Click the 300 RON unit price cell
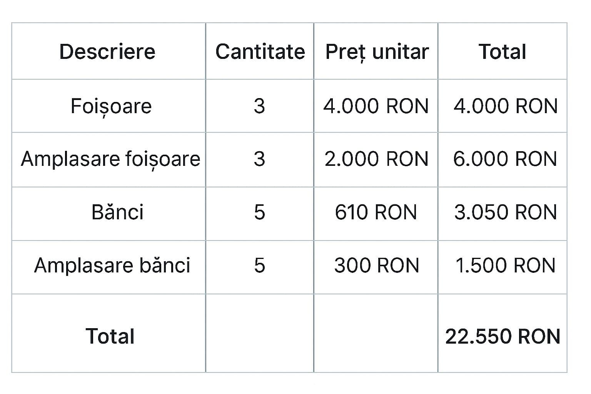This screenshot has width=591, height=394. (x=376, y=265)
